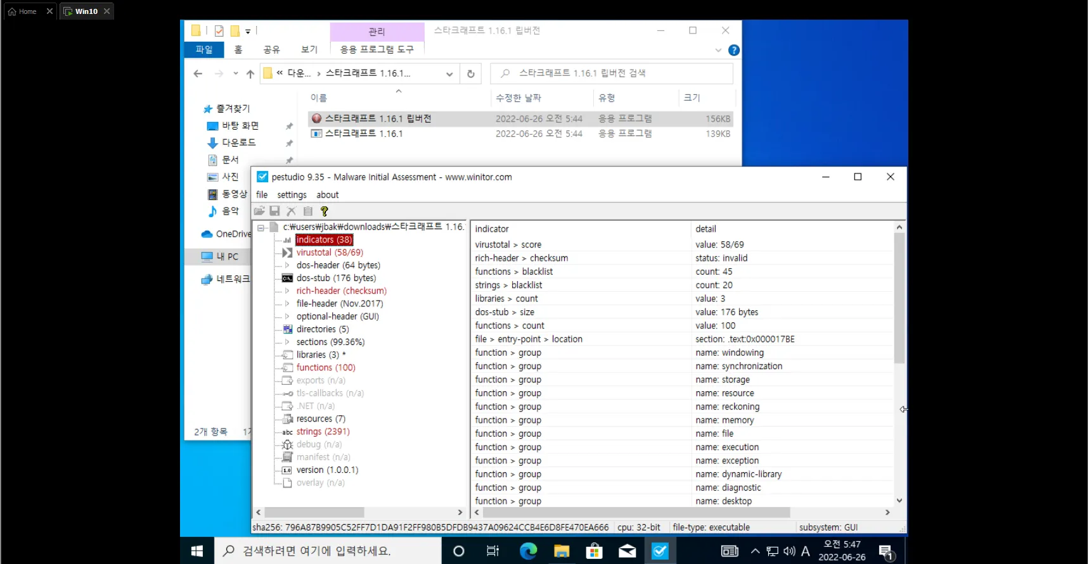Open the settings menu in pestudio
This screenshot has width=1089, height=564.
coord(292,195)
